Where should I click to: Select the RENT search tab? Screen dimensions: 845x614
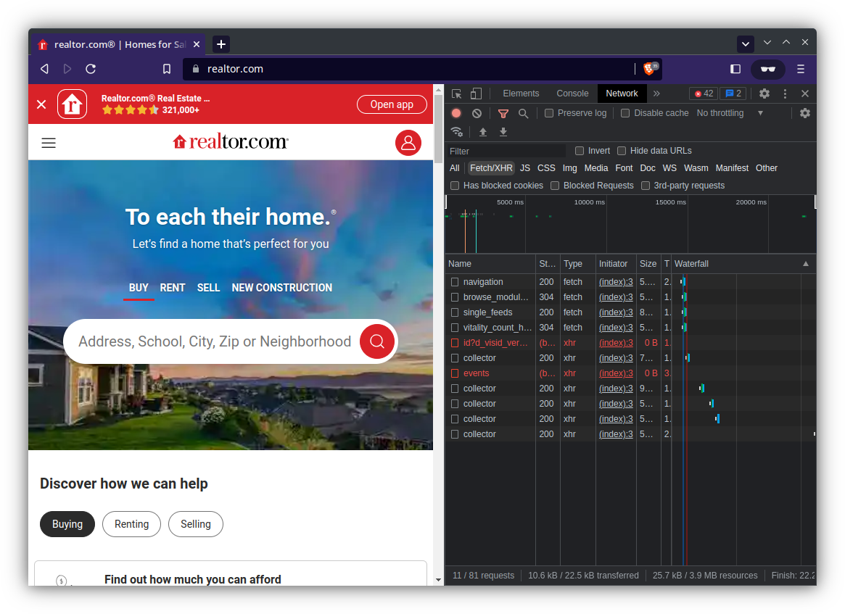[x=173, y=288]
